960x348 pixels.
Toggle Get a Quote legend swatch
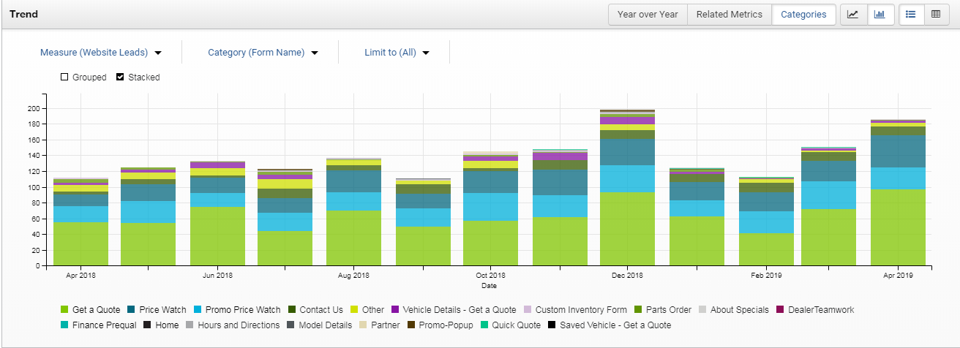click(64, 310)
